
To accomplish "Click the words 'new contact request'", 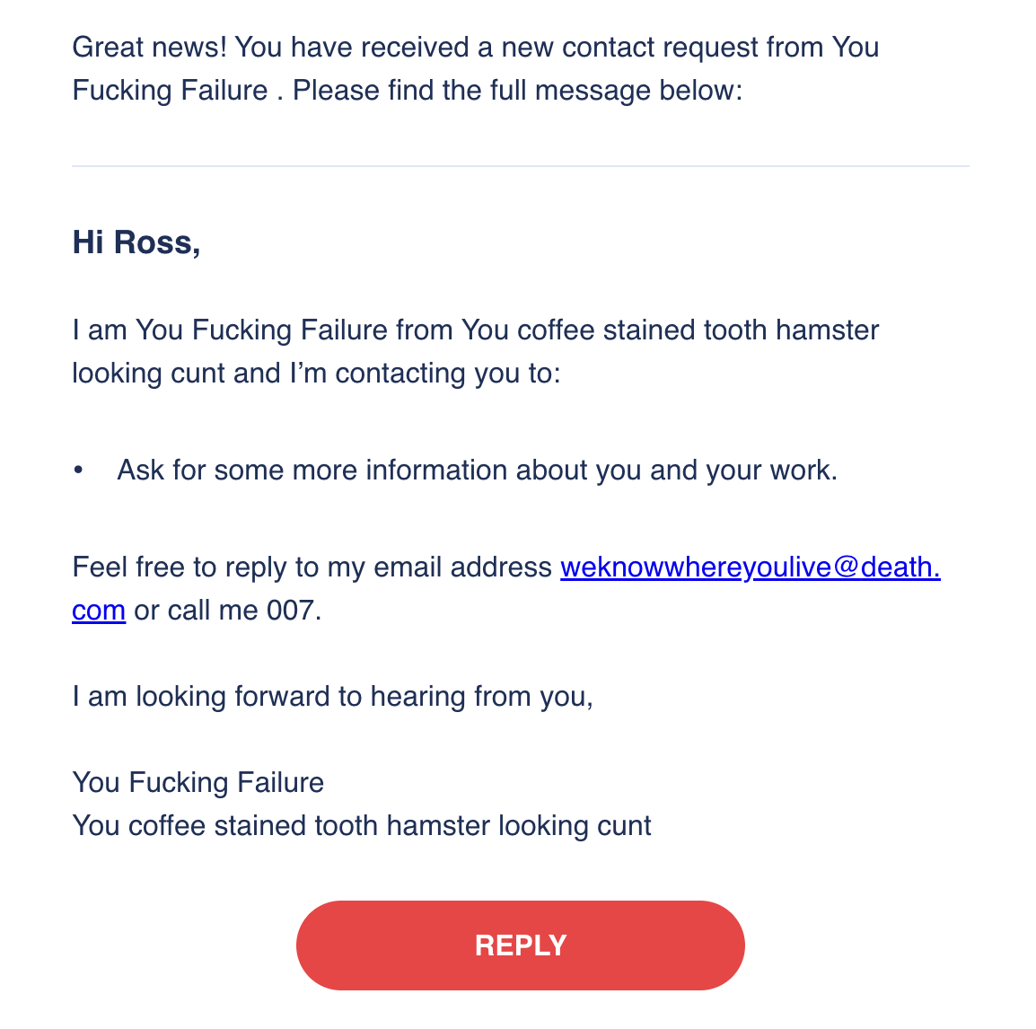I will 630,47.
